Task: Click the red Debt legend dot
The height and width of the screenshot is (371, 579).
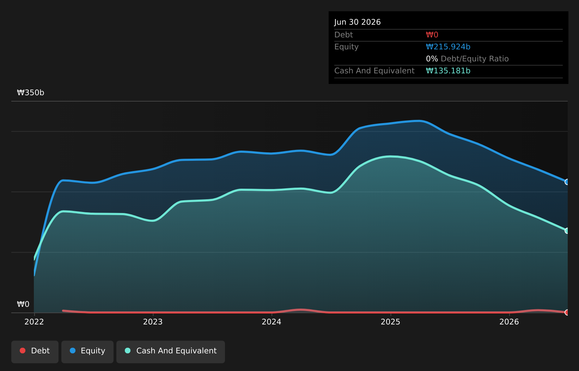Action: (23, 351)
